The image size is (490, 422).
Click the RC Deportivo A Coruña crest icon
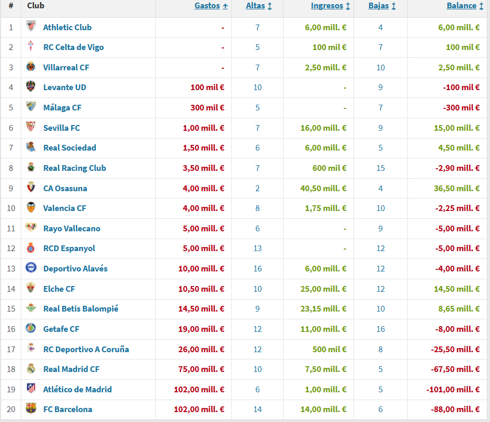click(x=31, y=348)
